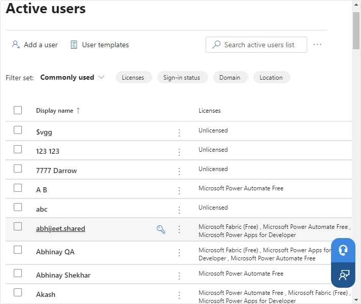This screenshot has width=361, height=304.
Task: Click the 7777 Darrow display name
Action: pyautogui.click(x=56, y=171)
